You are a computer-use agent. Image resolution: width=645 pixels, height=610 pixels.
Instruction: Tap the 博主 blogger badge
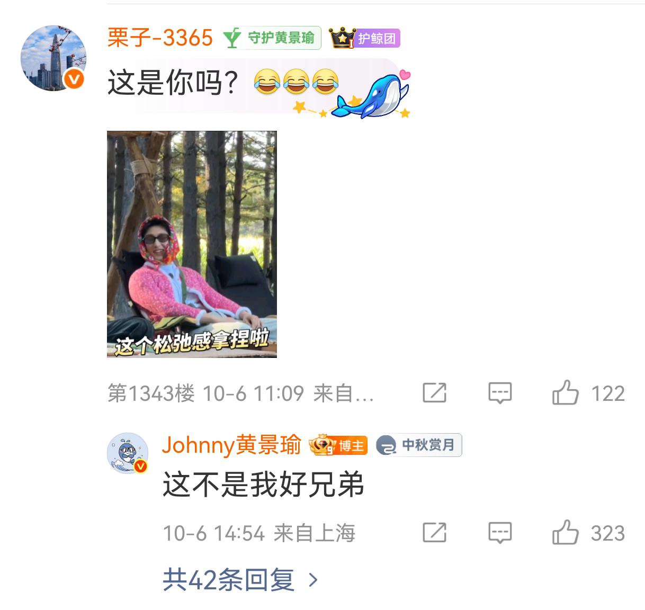coord(338,445)
